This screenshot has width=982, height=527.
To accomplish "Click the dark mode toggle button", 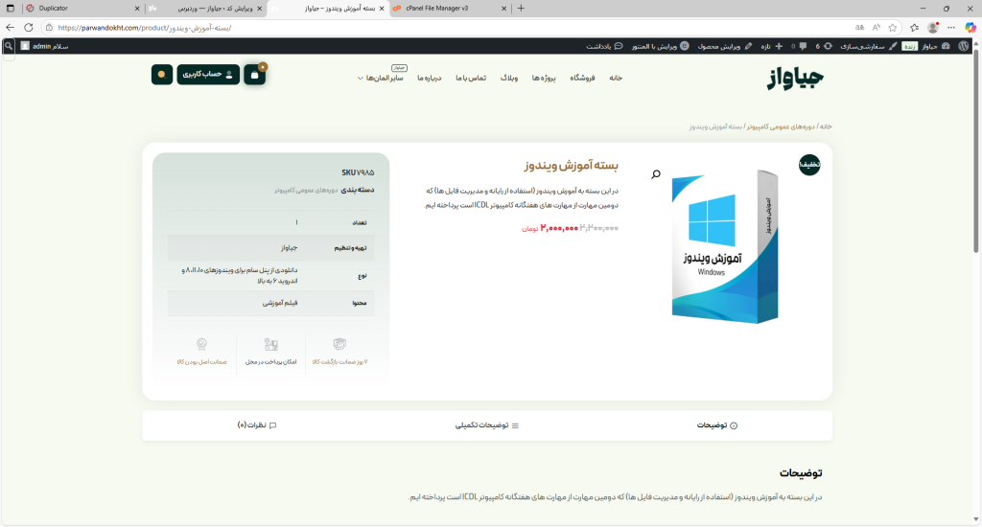I will tap(161, 75).
